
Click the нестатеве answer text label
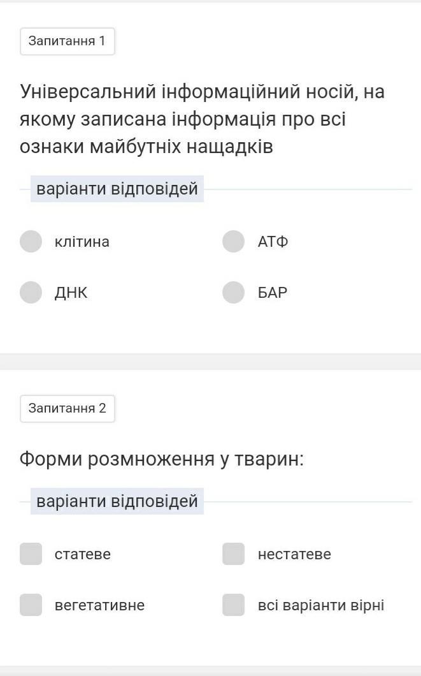tap(294, 554)
